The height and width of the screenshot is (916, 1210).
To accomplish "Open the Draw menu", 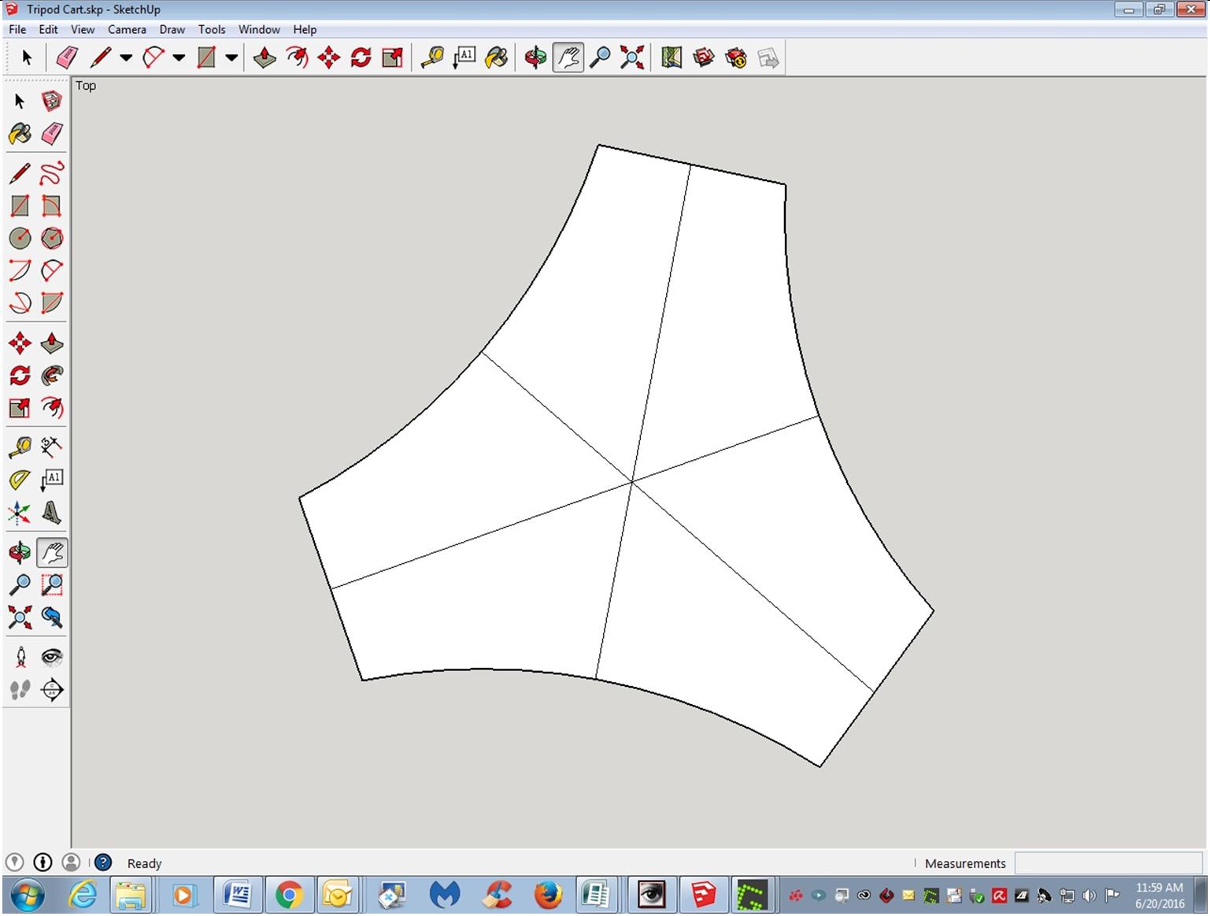I will [172, 29].
